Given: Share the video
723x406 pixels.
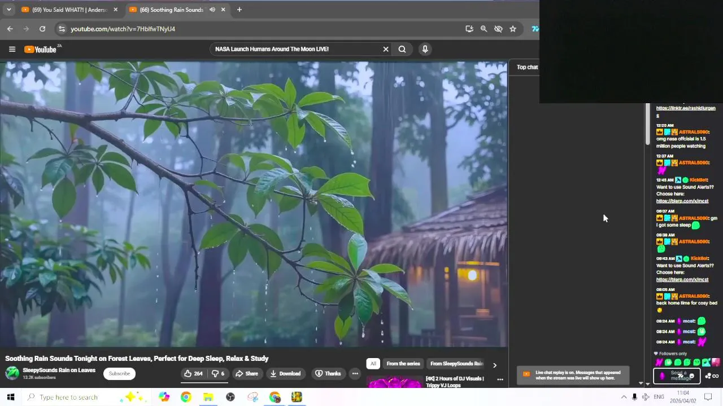Looking at the screenshot, I should (x=247, y=373).
